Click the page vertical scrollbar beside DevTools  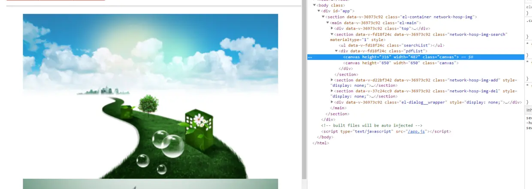tap(304, 94)
